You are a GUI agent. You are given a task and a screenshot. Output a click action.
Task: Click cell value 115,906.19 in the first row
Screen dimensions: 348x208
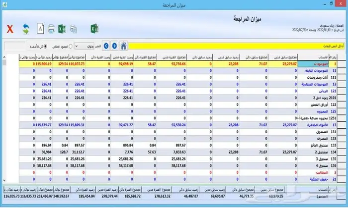[x=44, y=64]
